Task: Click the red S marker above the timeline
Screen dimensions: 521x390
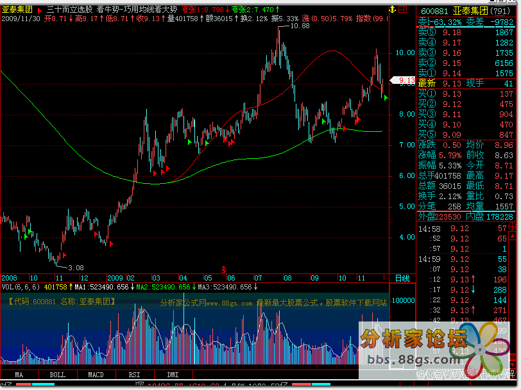Action: tap(223, 269)
